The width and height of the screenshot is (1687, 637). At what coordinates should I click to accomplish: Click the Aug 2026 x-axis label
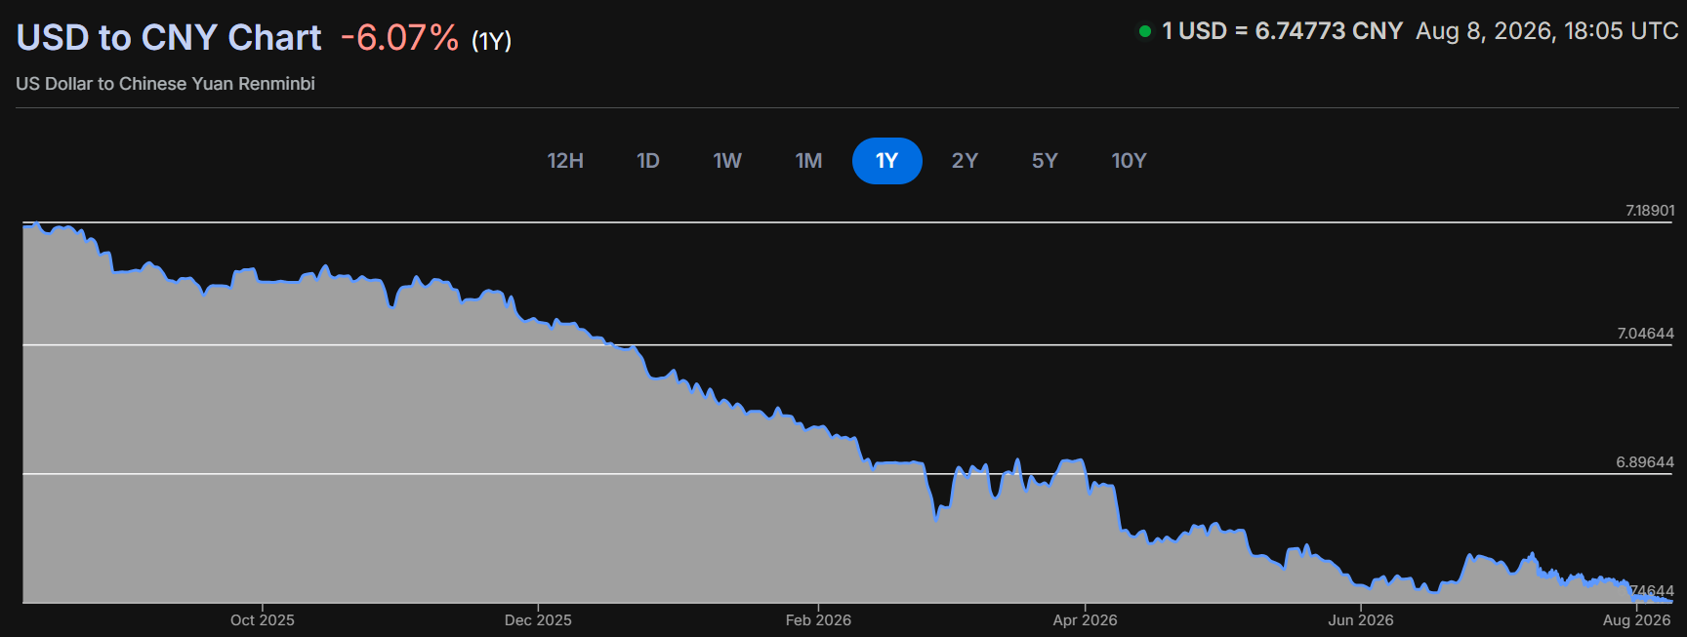(x=1636, y=620)
